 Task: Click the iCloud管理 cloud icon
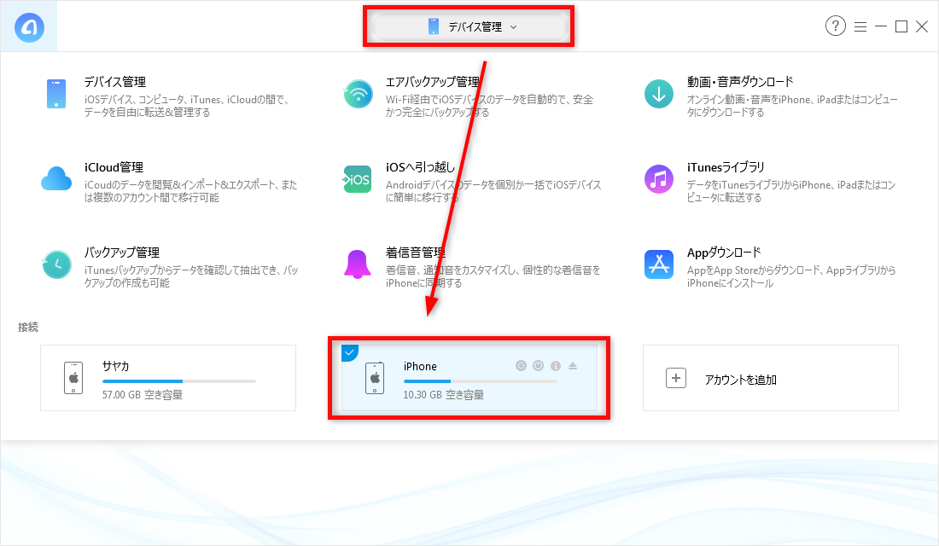coord(56,179)
